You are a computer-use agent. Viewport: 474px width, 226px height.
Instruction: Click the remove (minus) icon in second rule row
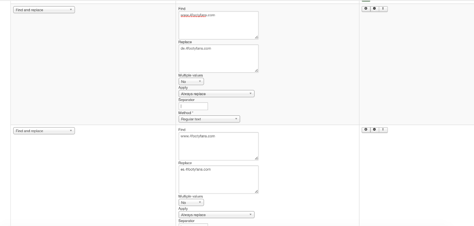(374, 130)
